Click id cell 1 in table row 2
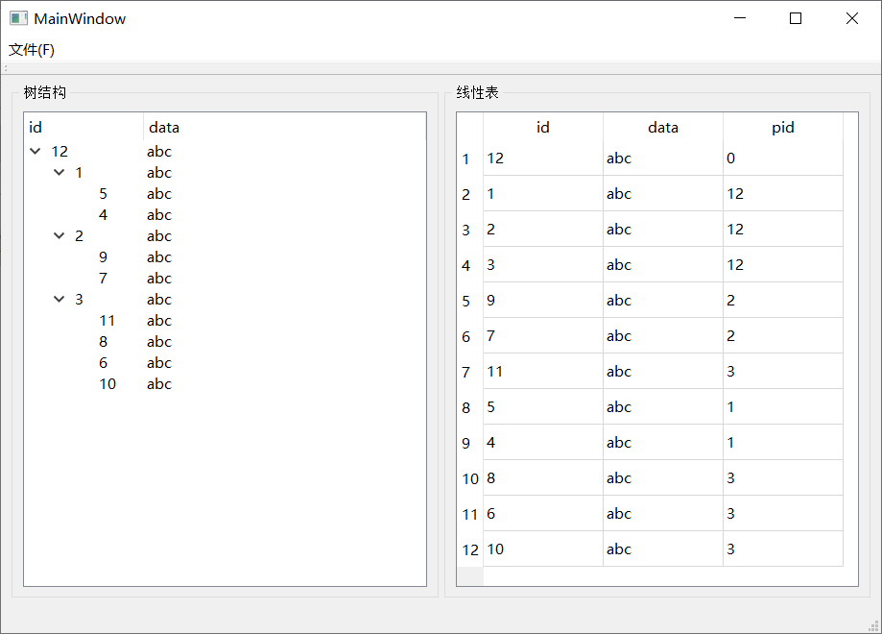 tap(543, 194)
